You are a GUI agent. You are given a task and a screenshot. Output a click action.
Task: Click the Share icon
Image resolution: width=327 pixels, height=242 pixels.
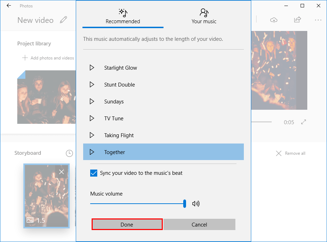tap(297, 20)
